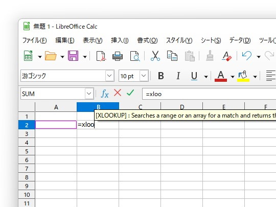Expand the New document dropdown arrow
This screenshot has width=276, height=207.
pyautogui.click(x=40, y=57)
